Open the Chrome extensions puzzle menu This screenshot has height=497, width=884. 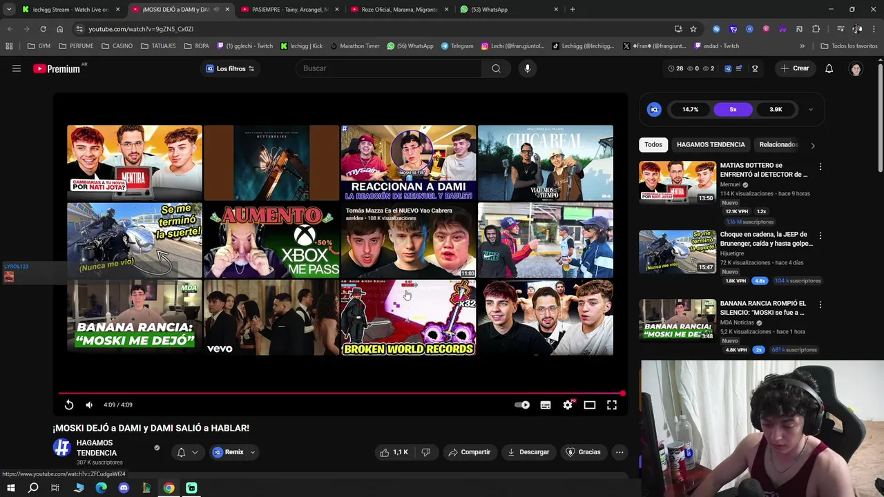click(816, 29)
